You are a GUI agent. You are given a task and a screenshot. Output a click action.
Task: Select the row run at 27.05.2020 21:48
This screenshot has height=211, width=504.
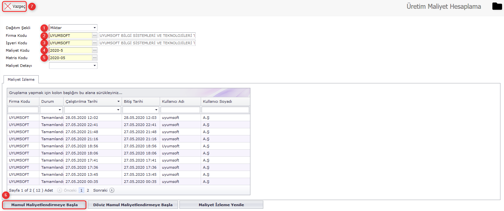pyautogui.click(x=128, y=132)
